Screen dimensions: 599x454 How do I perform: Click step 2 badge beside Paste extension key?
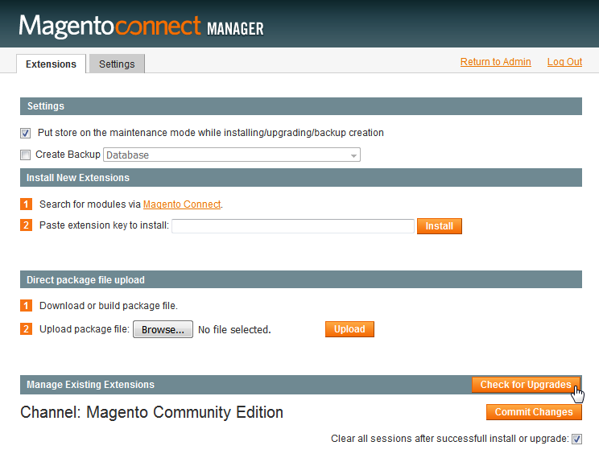(26, 225)
